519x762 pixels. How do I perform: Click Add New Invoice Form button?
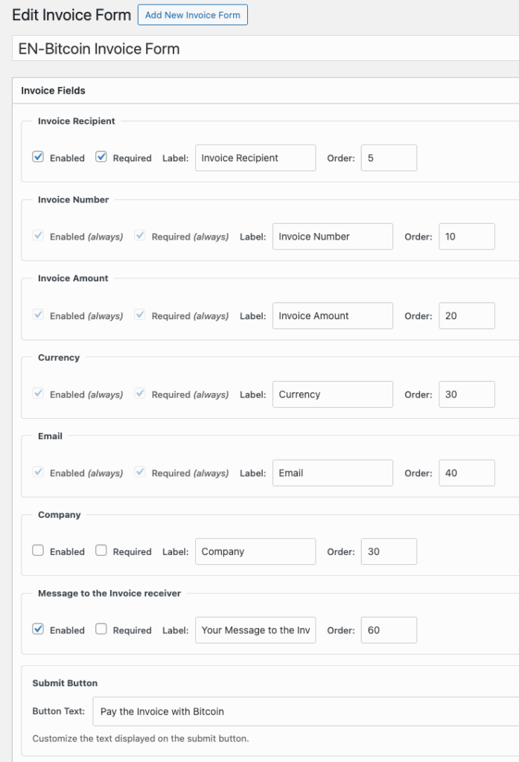[192, 15]
